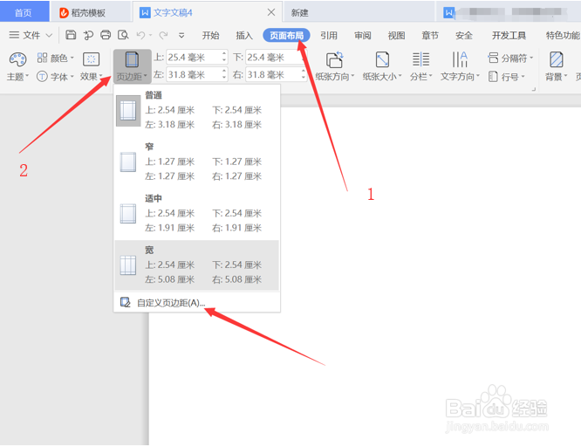Image resolution: width=581 pixels, height=447 pixels.
Task: Open the 效果 effects button
Action: click(91, 66)
